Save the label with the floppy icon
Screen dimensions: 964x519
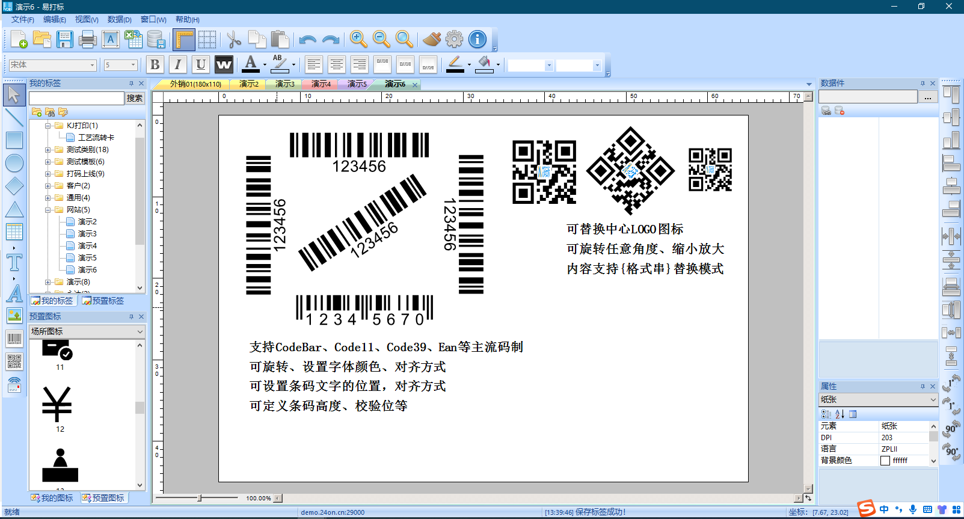64,40
